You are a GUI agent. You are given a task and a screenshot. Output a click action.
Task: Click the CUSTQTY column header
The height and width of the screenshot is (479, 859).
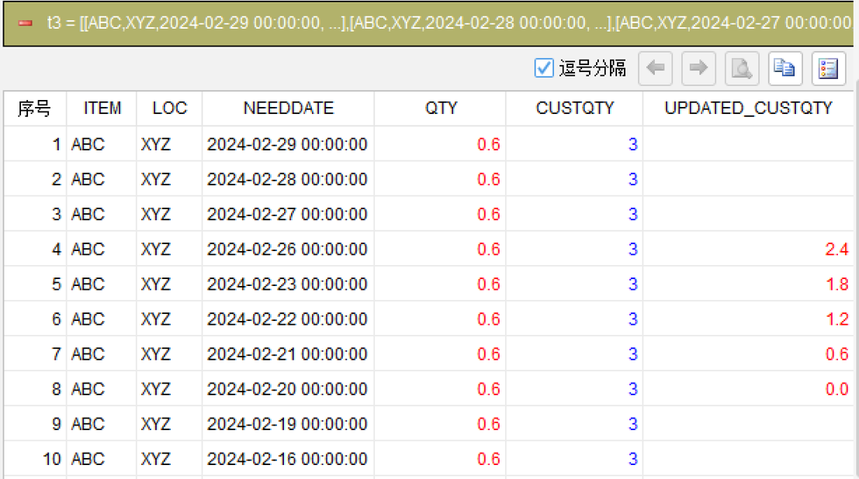[575, 109]
